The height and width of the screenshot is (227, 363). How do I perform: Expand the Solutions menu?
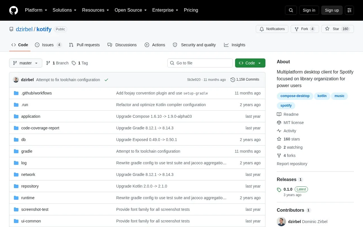[x=64, y=10]
